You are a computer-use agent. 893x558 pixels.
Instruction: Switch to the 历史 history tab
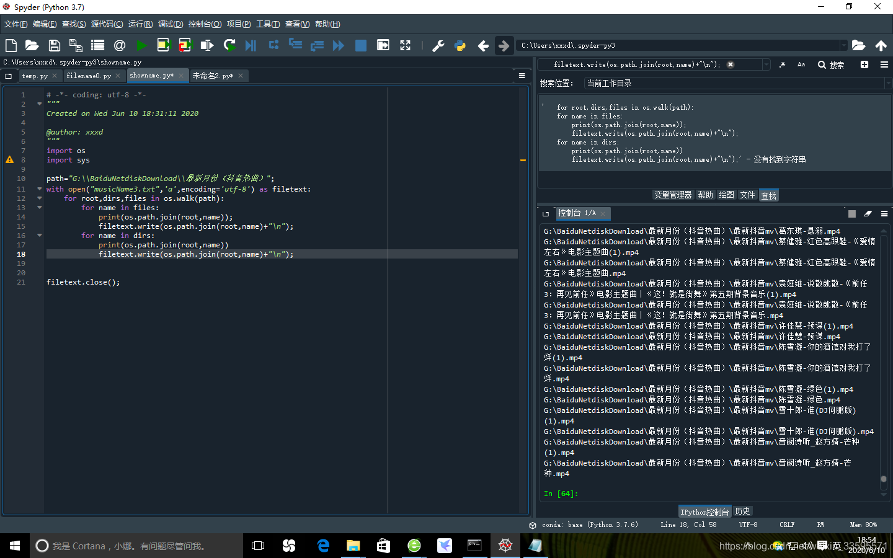click(742, 511)
